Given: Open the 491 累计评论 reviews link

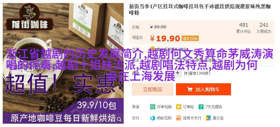Looking at the screenshot, I should [244, 28].
